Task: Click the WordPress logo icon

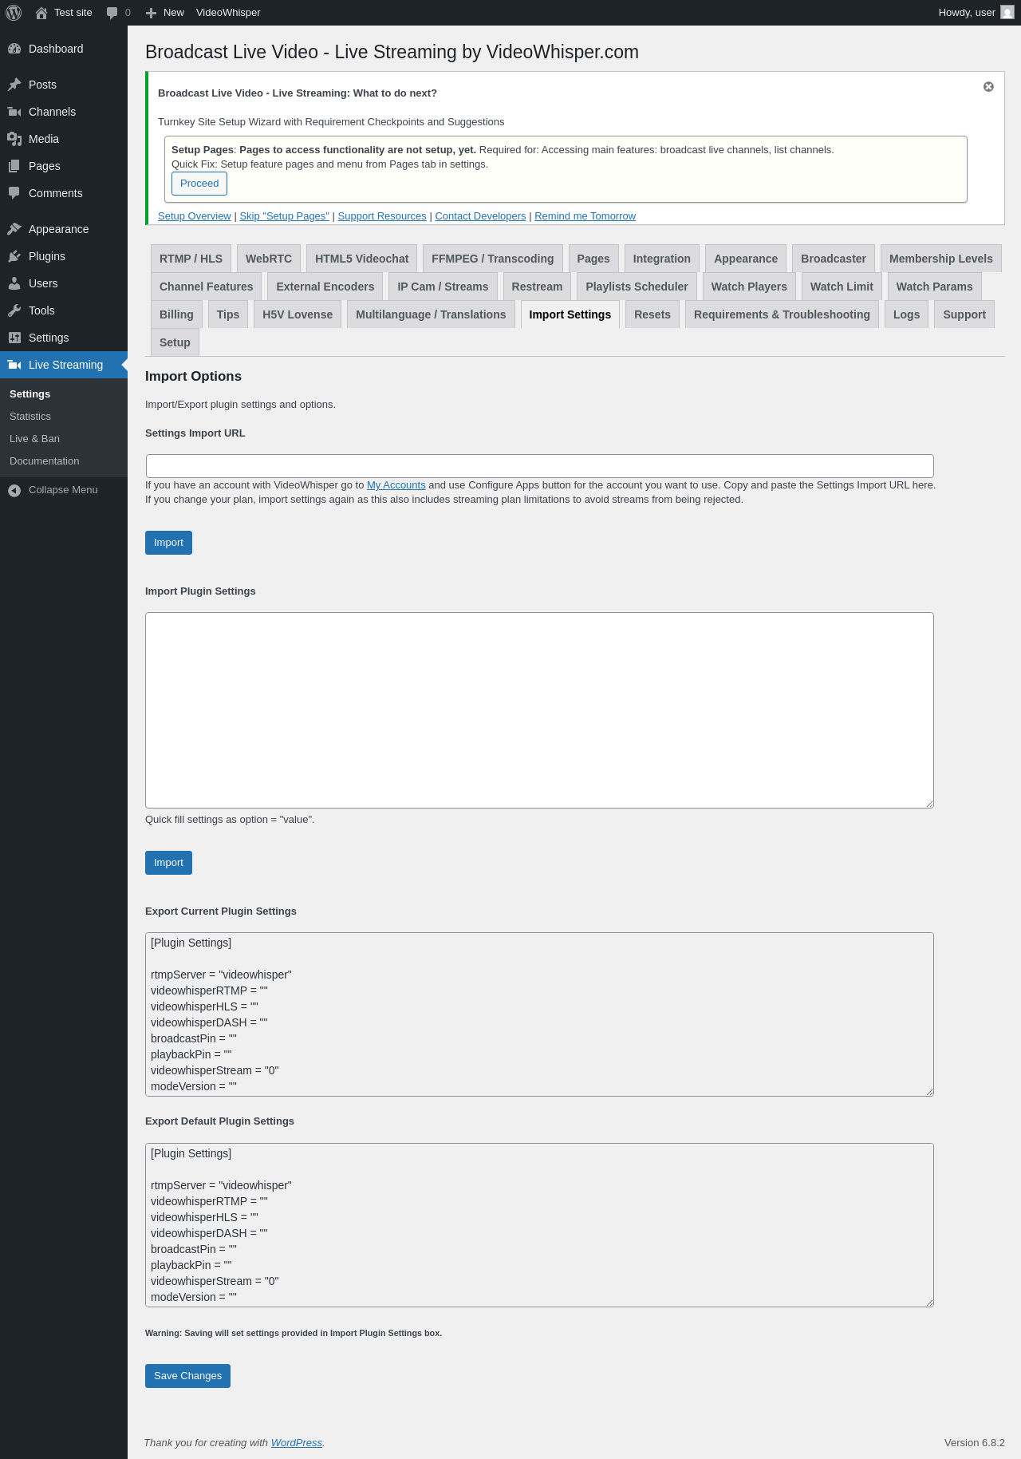Action: pos(14,13)
